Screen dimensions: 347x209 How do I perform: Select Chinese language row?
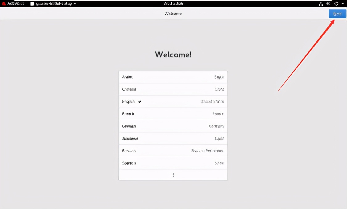pyautogui.click(x=173, y=89)
